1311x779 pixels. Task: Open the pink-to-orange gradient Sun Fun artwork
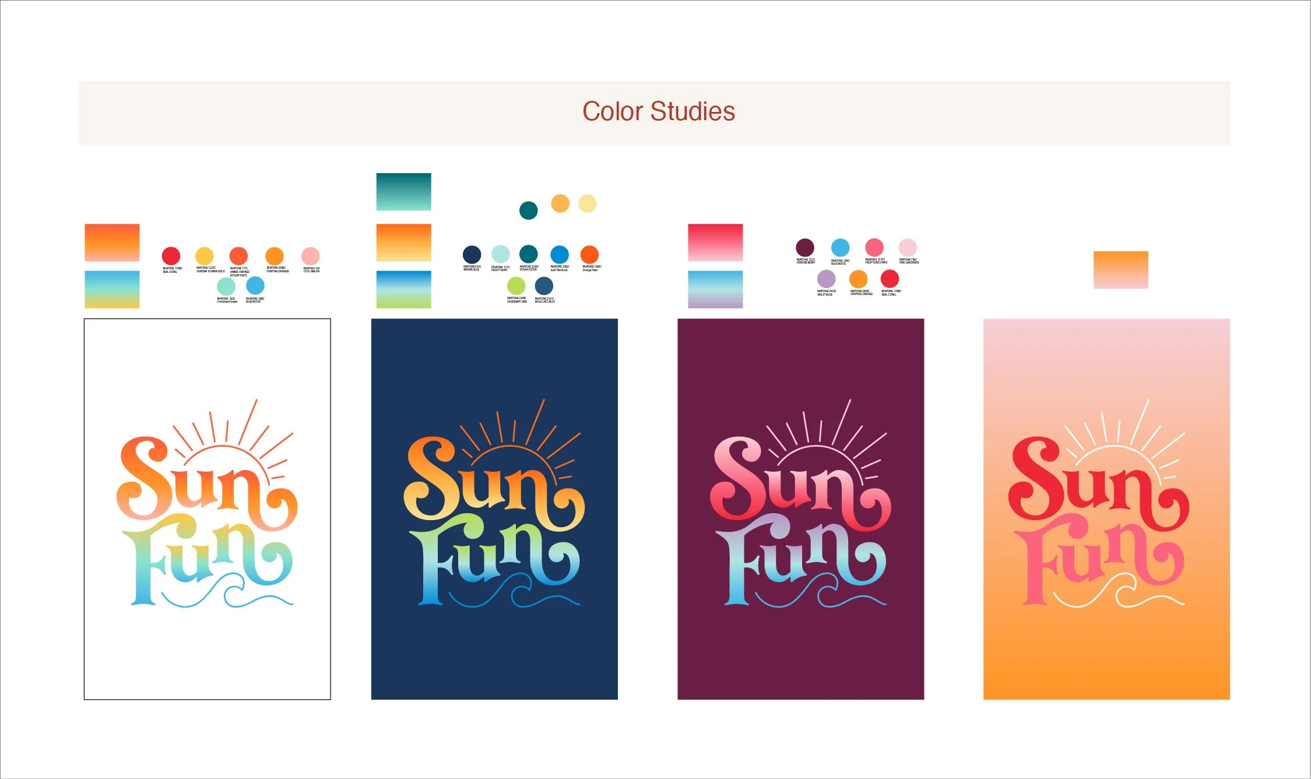(x=1106, y=509)
